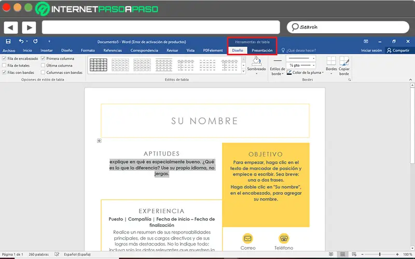
Task: Open the Estilos de borde gallery
Action: [278, 67]
